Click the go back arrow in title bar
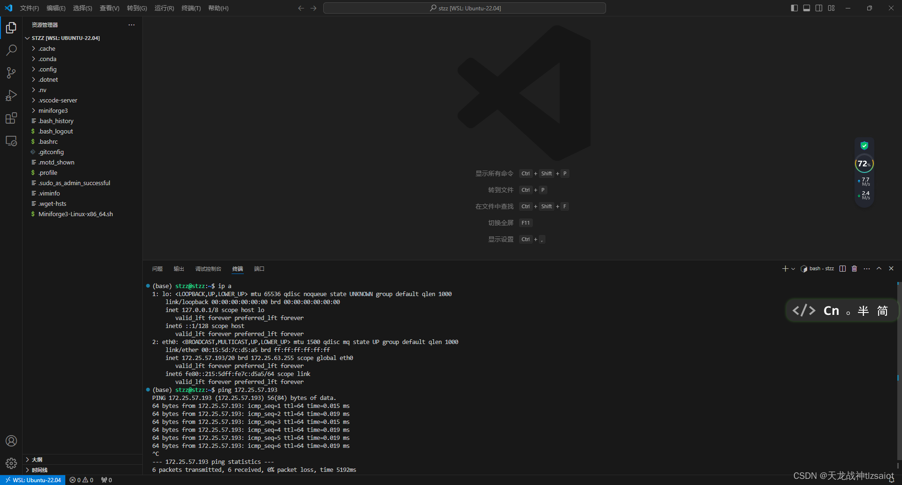The height and width of the screenshot is (485, 902). 301,8
